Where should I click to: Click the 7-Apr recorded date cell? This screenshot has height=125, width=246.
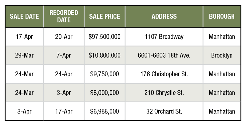point(64,55)
